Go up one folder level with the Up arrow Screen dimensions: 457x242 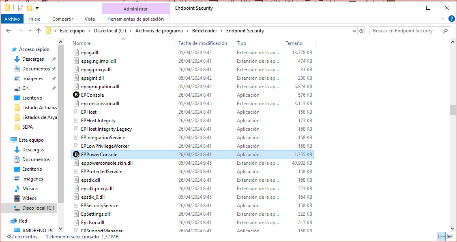tap(39, 31)
